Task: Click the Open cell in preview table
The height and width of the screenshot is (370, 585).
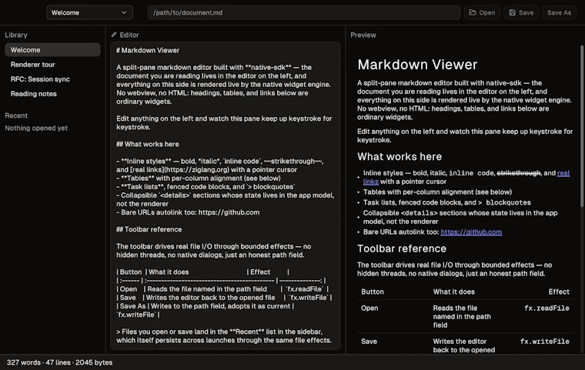Action: tap(369, 308)
